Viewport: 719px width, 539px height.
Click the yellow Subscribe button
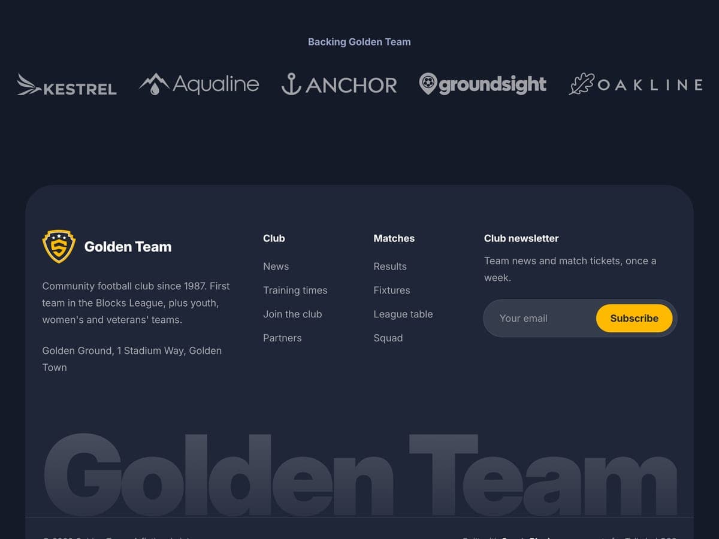pyautogui.click(x=634, y=319)
